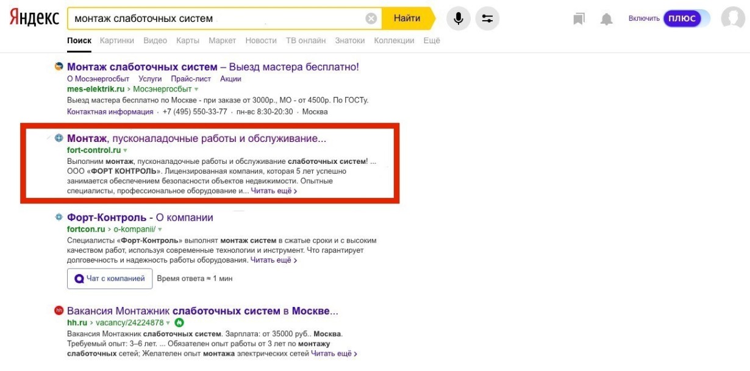Expand dropdown arrow next to vacancy/24224878
This screenshot has width=750, height=371.
pyautogui.click(x=168, y=323)
